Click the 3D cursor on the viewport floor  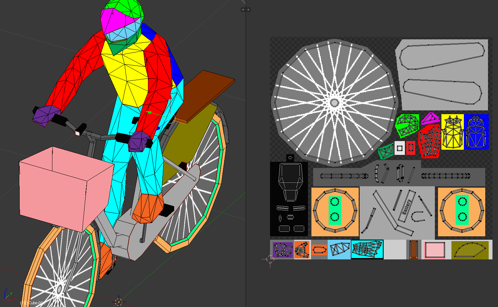[119, 302]
